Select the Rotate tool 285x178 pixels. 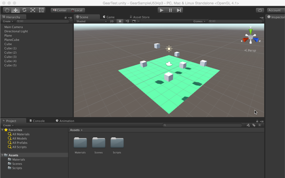click(24, 10)
